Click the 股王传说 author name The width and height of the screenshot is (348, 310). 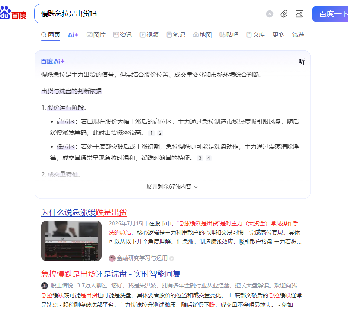click(x=62, y=285)
